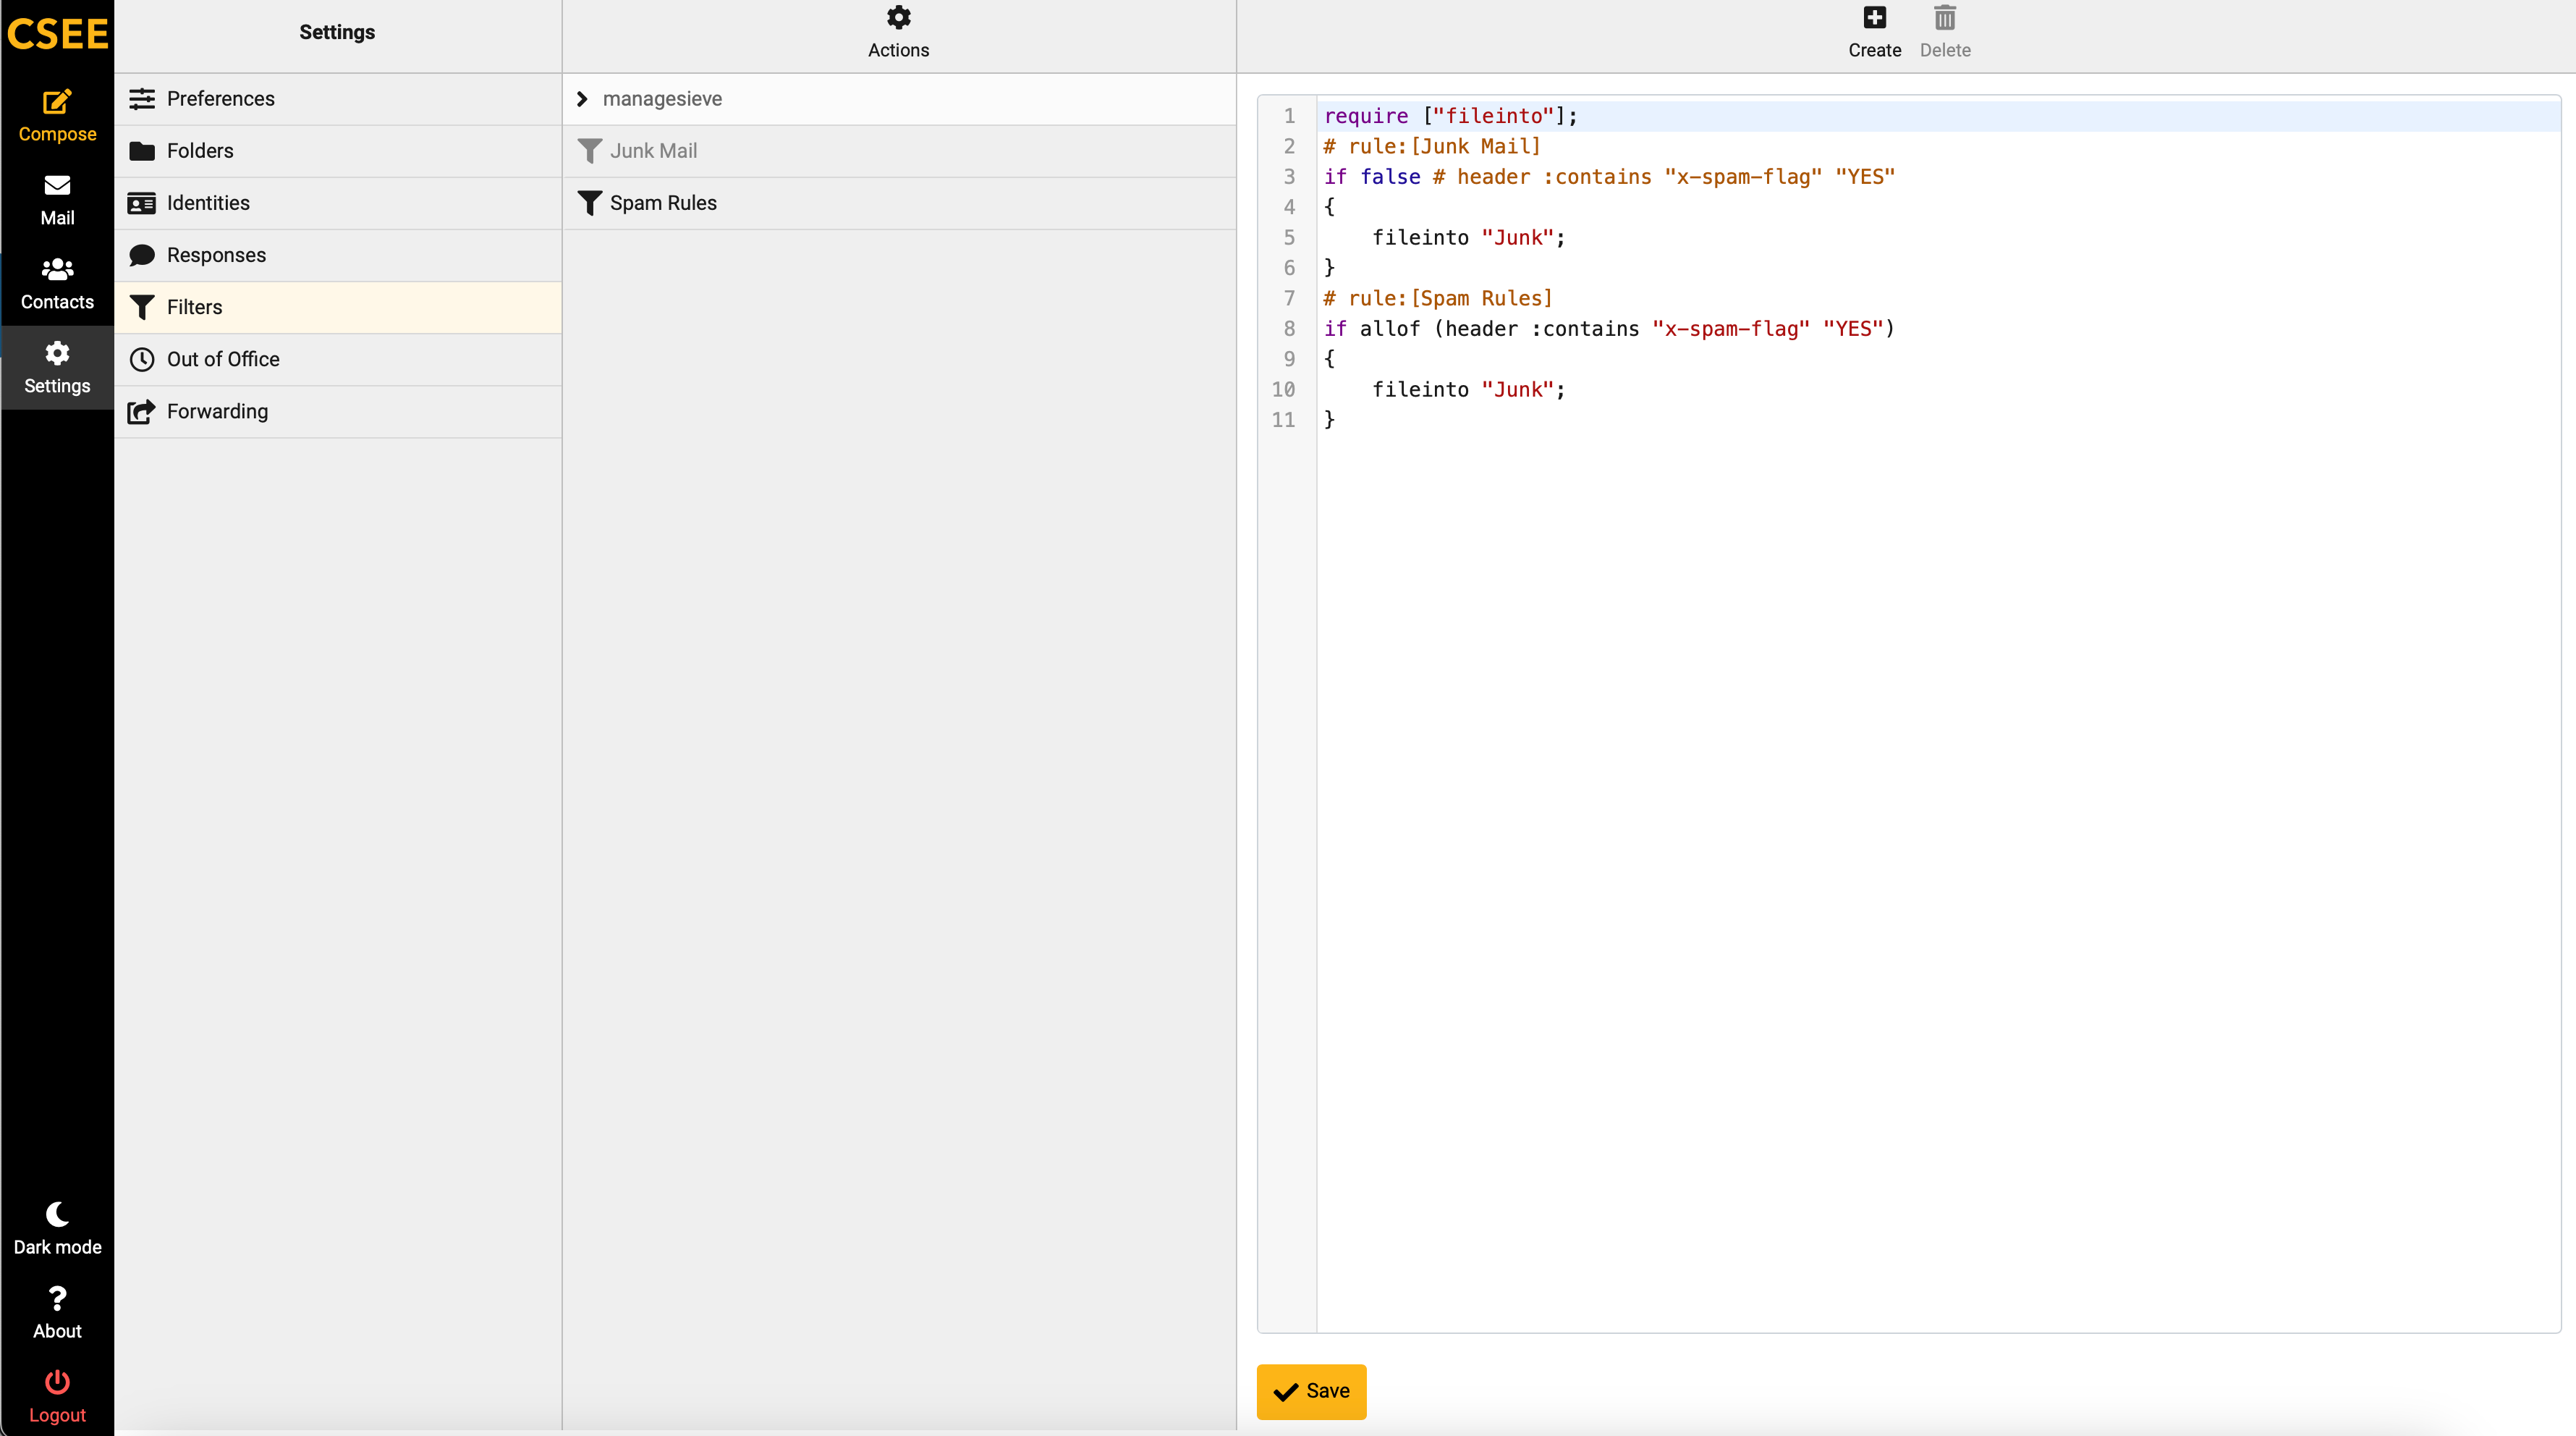Screen dimensions: 2576x1436
Task: Click the 'if false' line in editor
Action: pos(1609,177)
